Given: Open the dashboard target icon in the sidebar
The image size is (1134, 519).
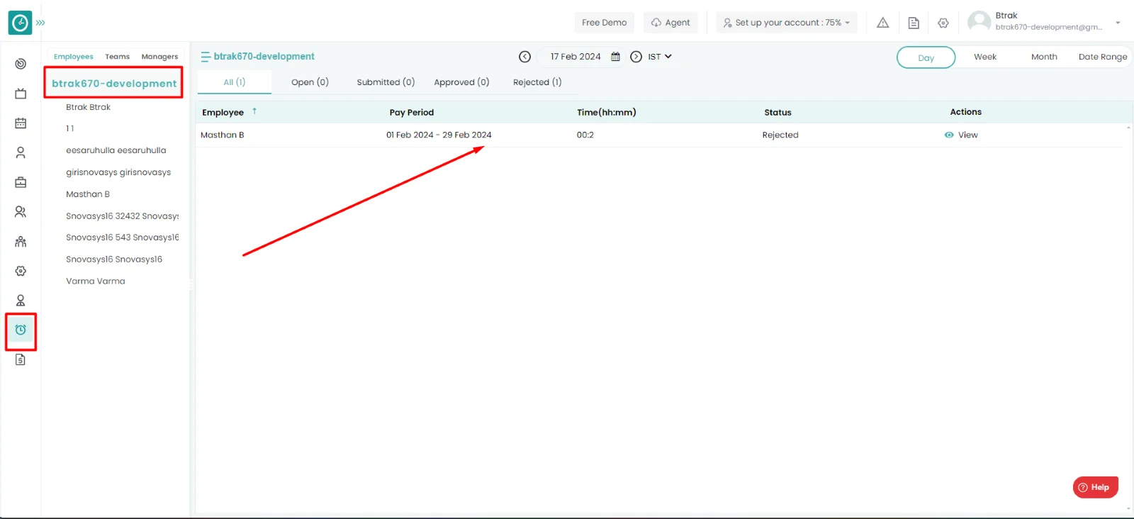Looking at the screenshot, I should [21, 64].
